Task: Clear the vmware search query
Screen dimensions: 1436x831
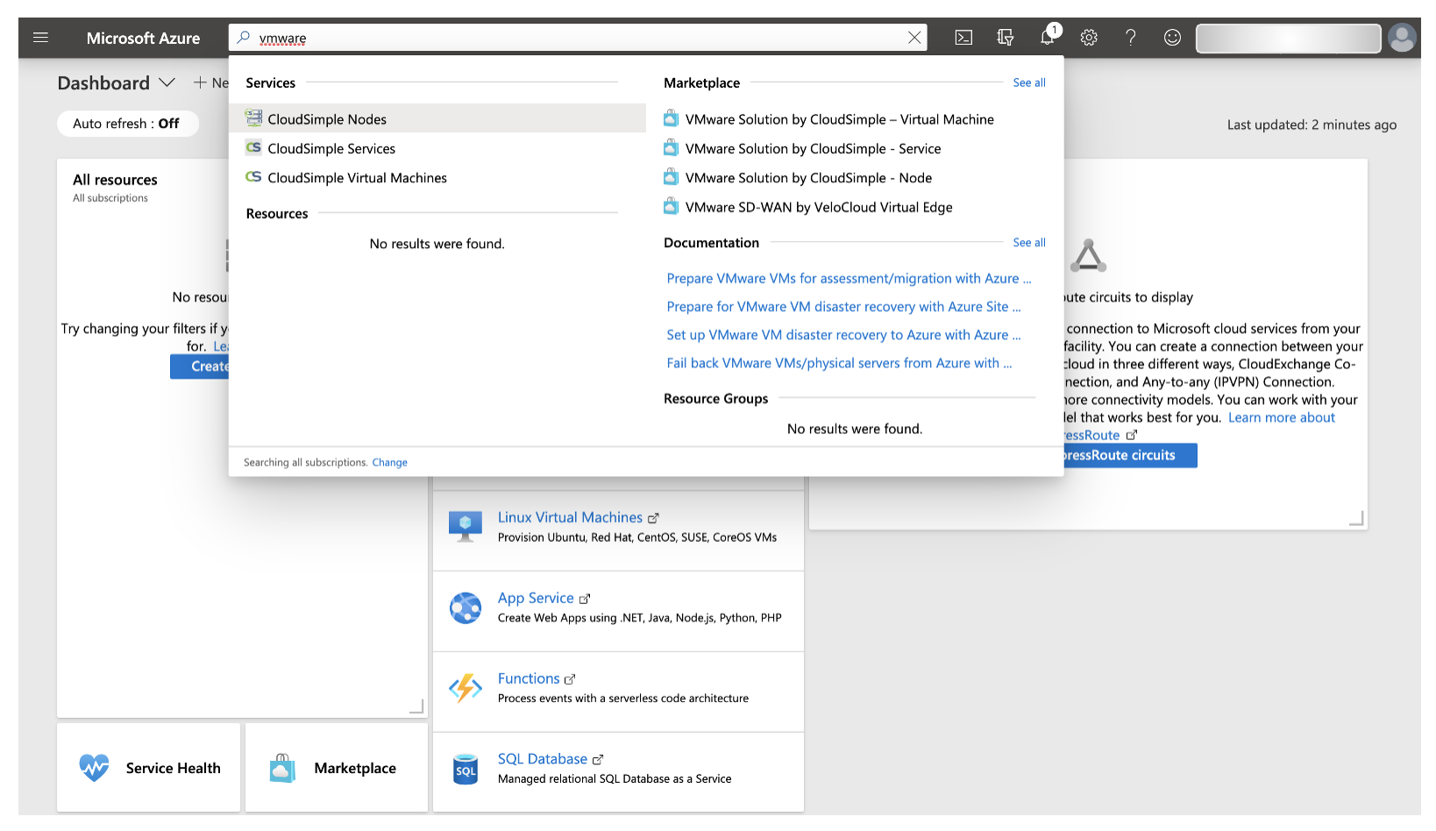Action: (x=914, y=37)
